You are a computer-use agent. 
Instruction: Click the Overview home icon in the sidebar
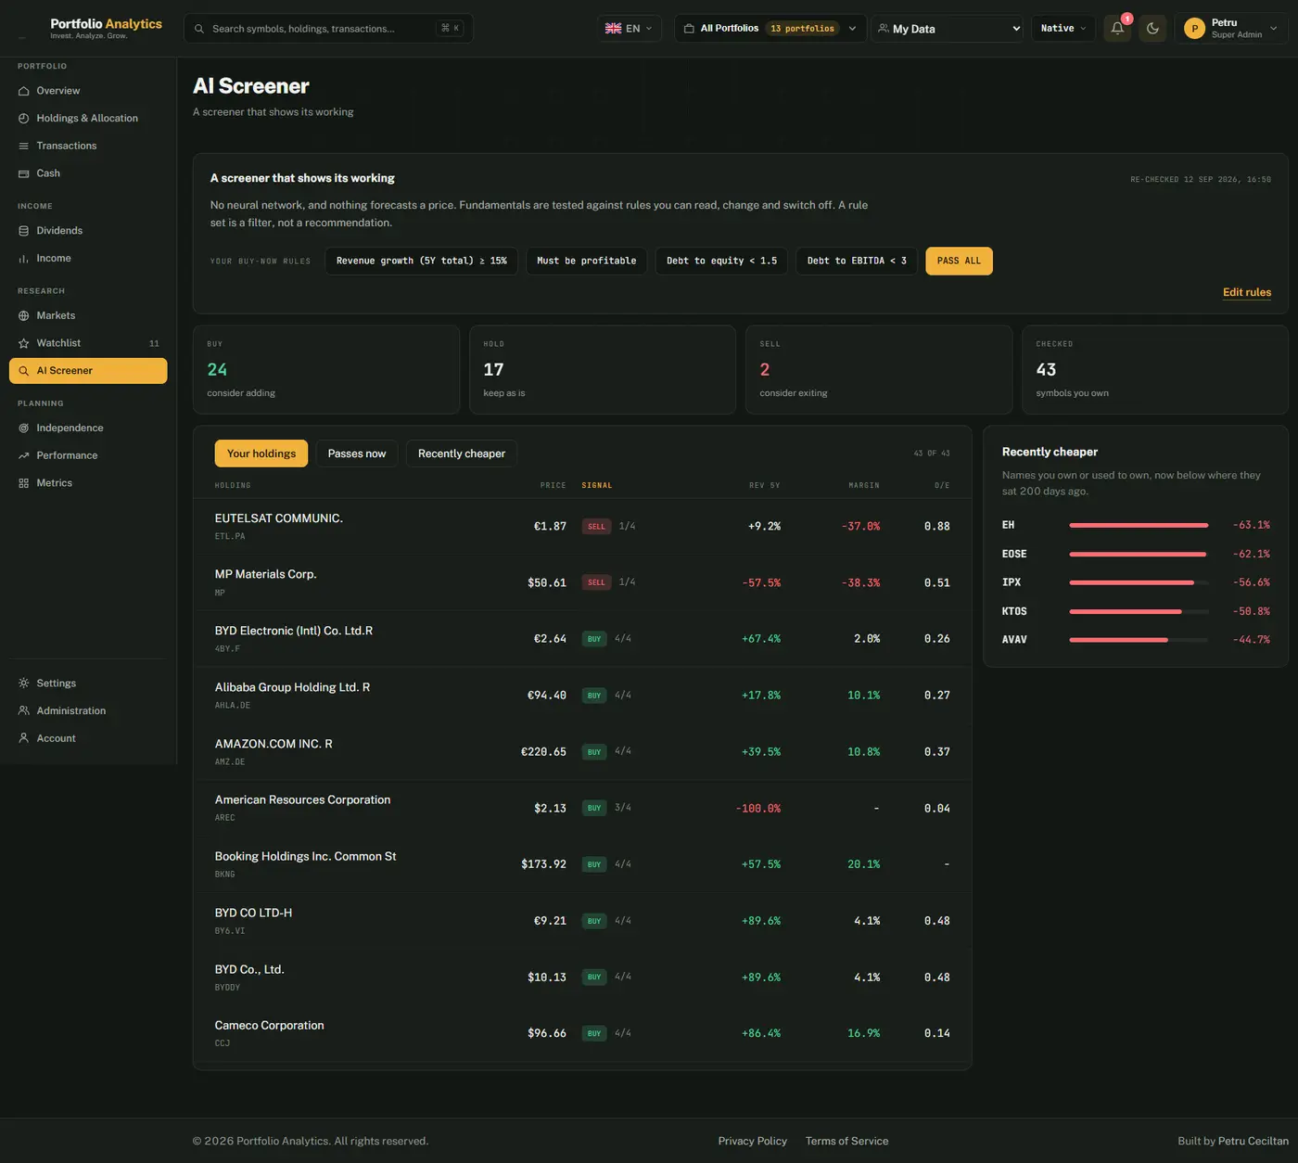pyautogui.click(x=24, y=91)
